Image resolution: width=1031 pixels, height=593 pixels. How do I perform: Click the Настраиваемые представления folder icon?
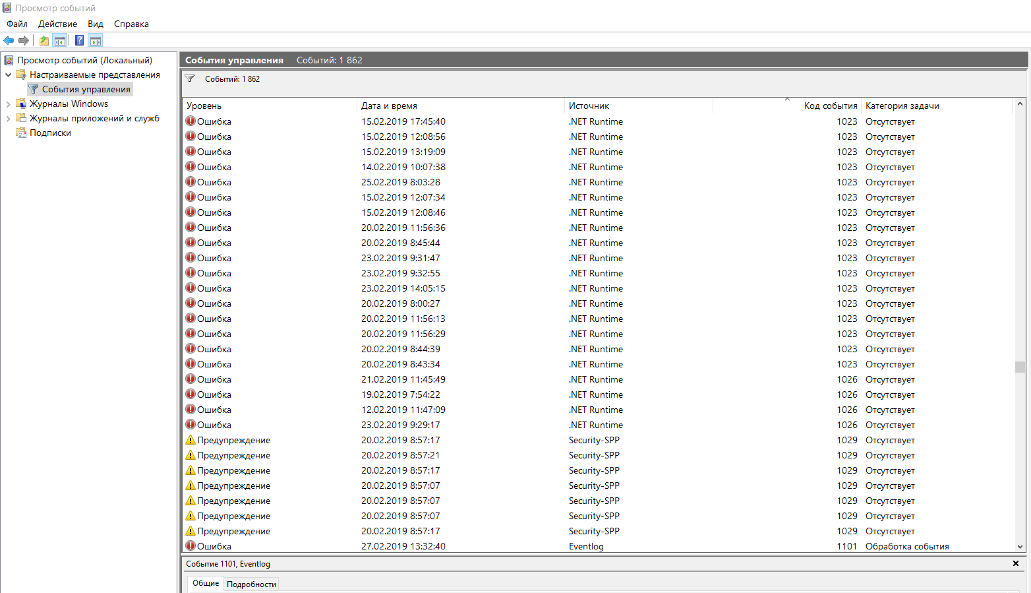click(21, 75)
